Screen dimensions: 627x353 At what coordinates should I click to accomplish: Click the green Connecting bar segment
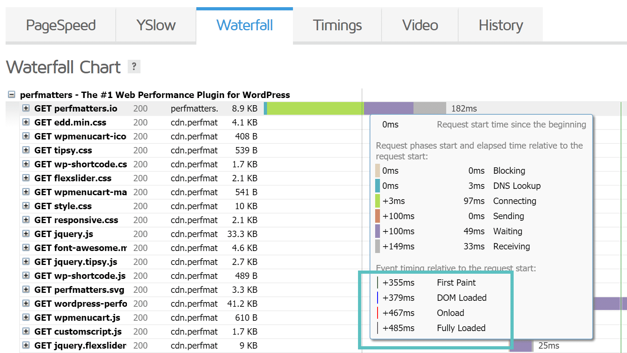(x=314, y=108)
